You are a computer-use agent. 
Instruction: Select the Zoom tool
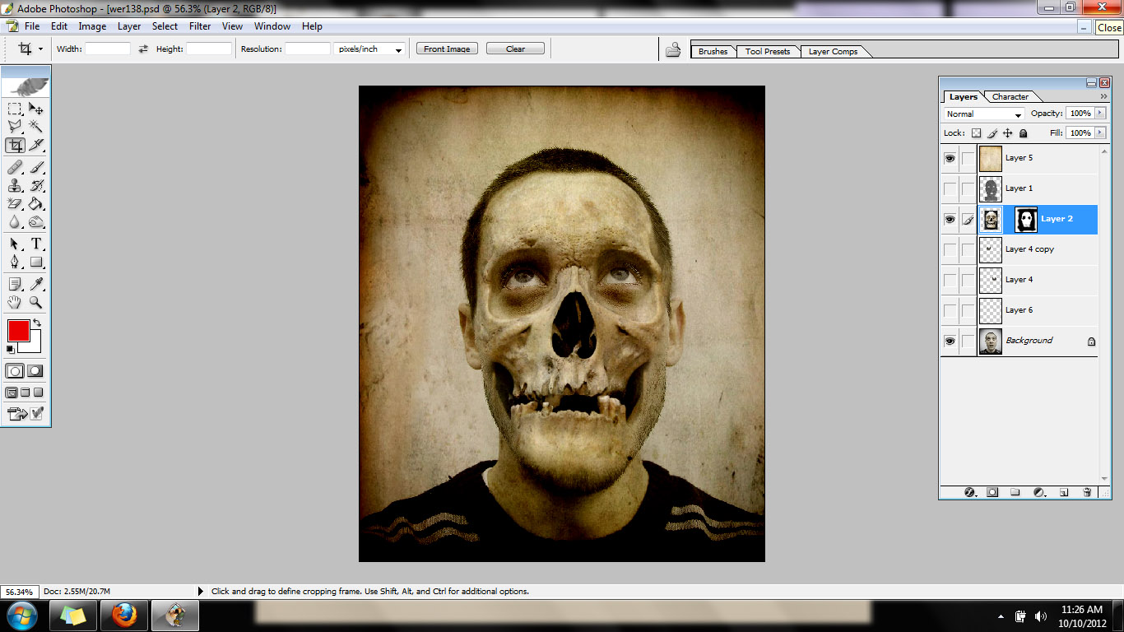(36, 302)
